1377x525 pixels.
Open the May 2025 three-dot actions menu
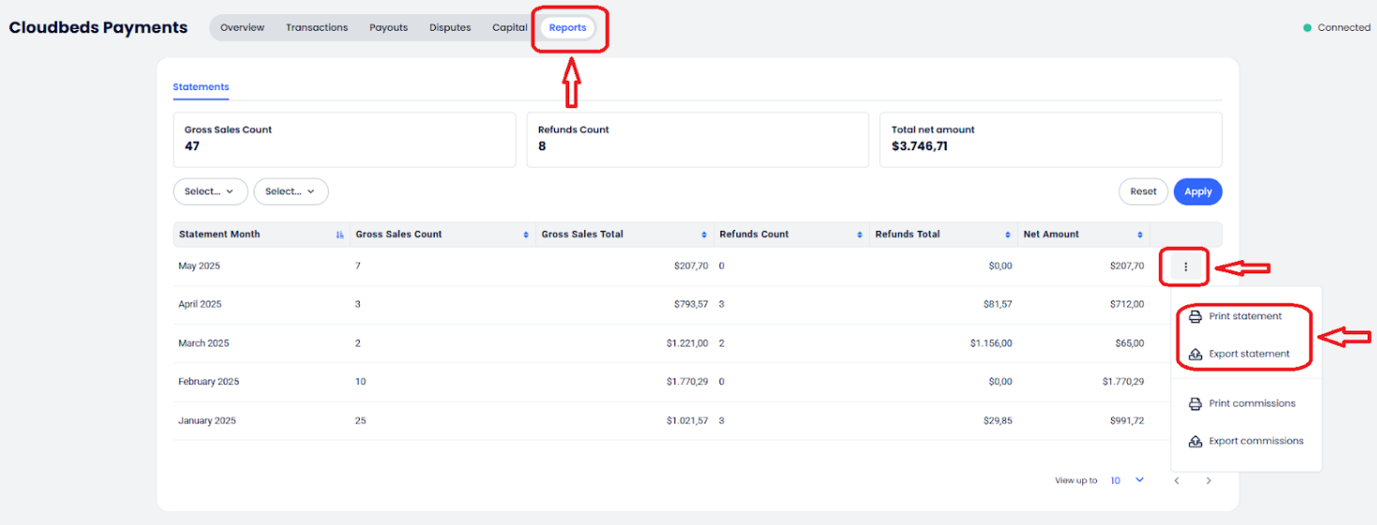(x=1185, y=267)
